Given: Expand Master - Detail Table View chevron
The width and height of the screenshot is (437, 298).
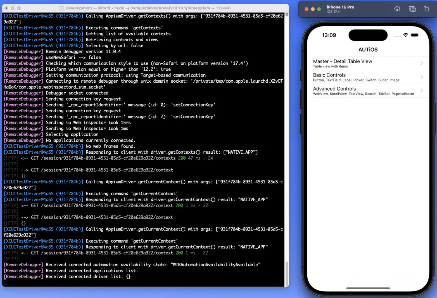Looking at the screenshot, I should click(x=422, y=63).
